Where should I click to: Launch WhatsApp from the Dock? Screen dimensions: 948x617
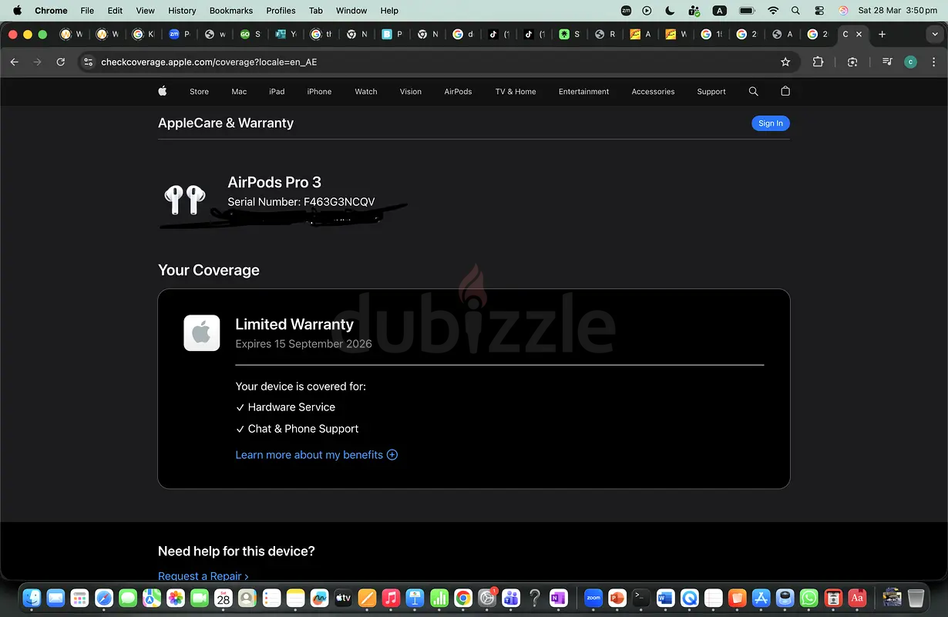(x=808, y=598)
